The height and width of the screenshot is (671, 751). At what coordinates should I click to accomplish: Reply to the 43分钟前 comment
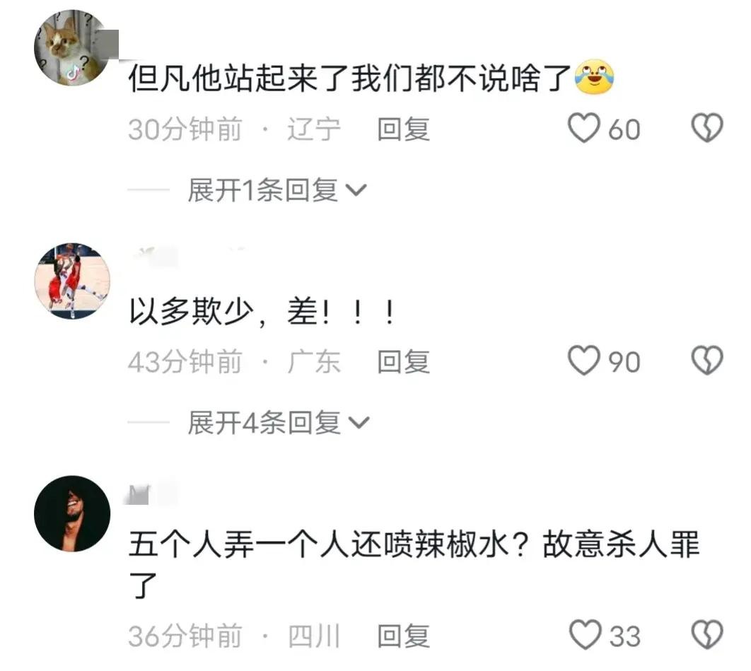click(x=403, y=361)
